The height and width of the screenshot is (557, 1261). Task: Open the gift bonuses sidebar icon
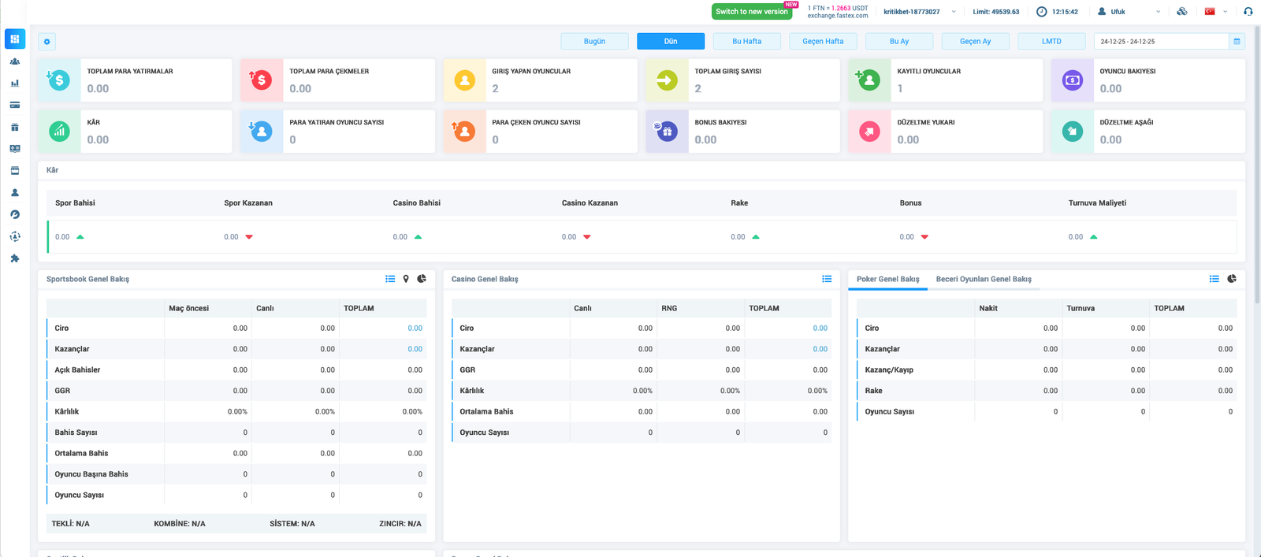(15, 127)
